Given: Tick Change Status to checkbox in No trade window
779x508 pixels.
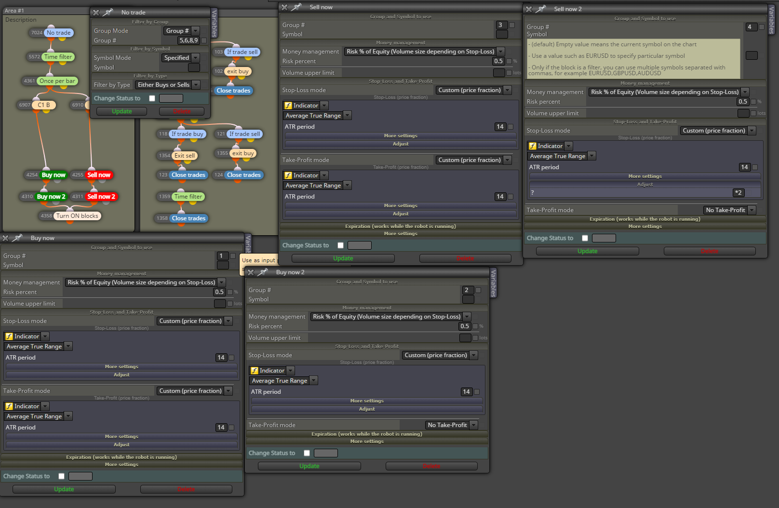Looking at the screenshot, I should coord(152,98).
